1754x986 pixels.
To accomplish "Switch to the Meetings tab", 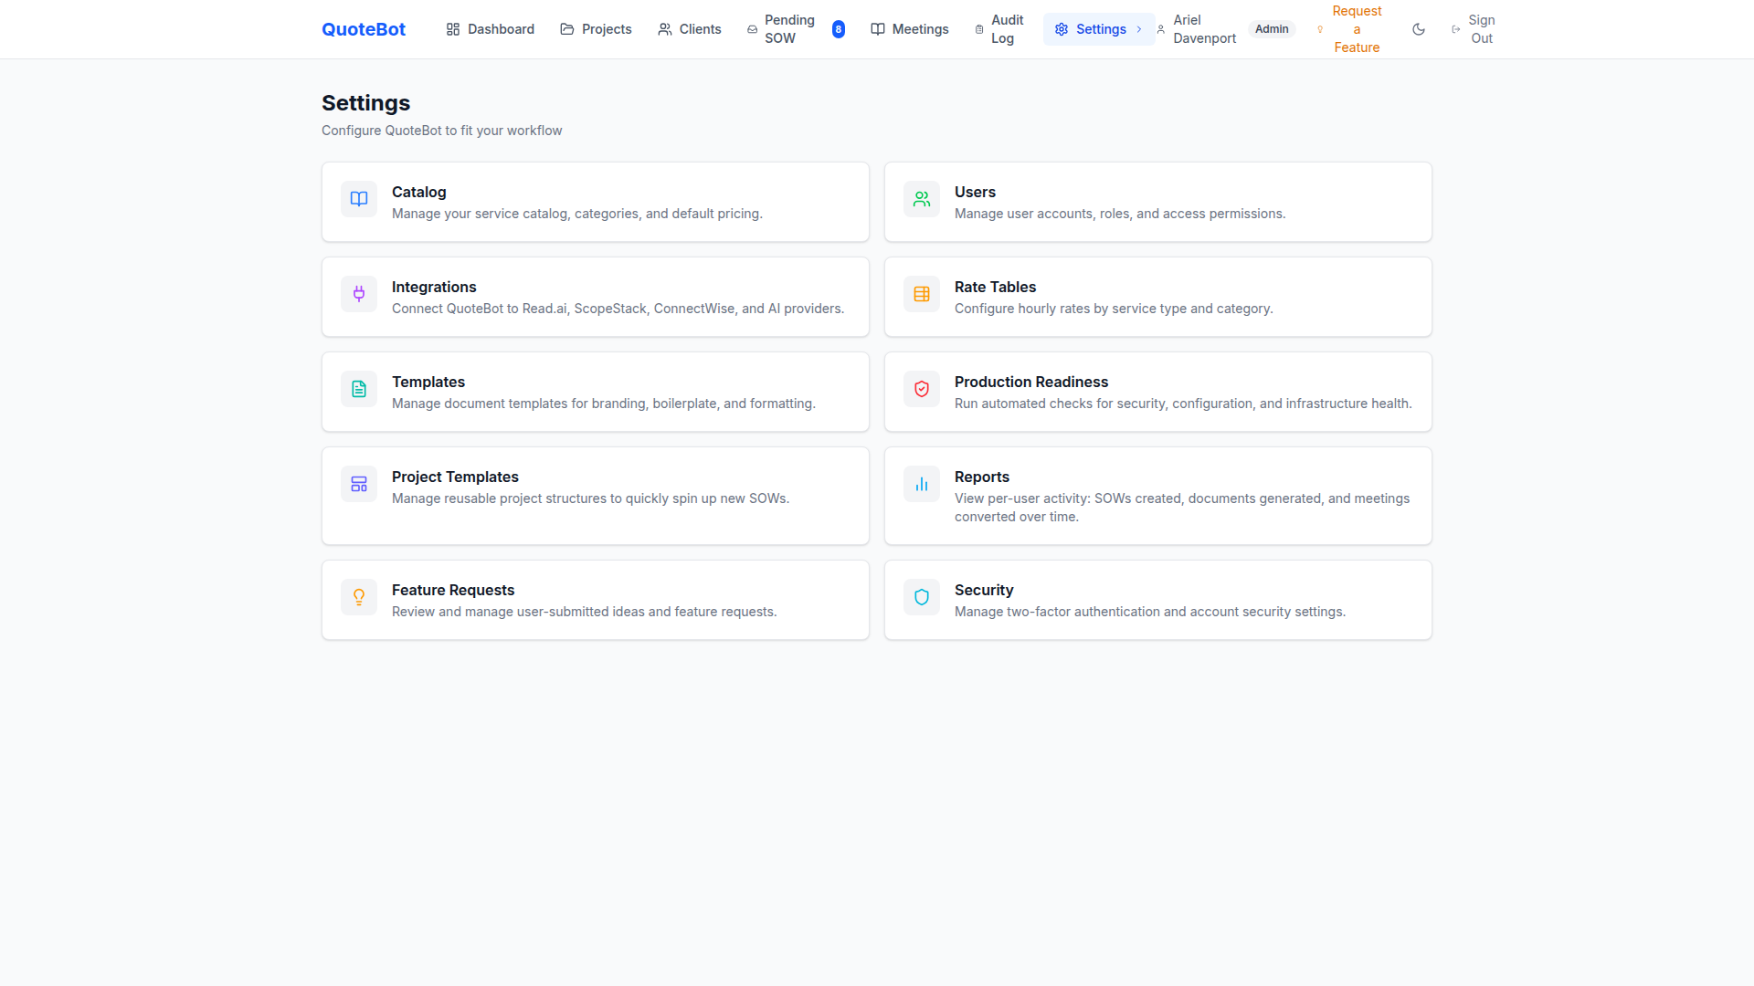I will (x=909, y=28).
